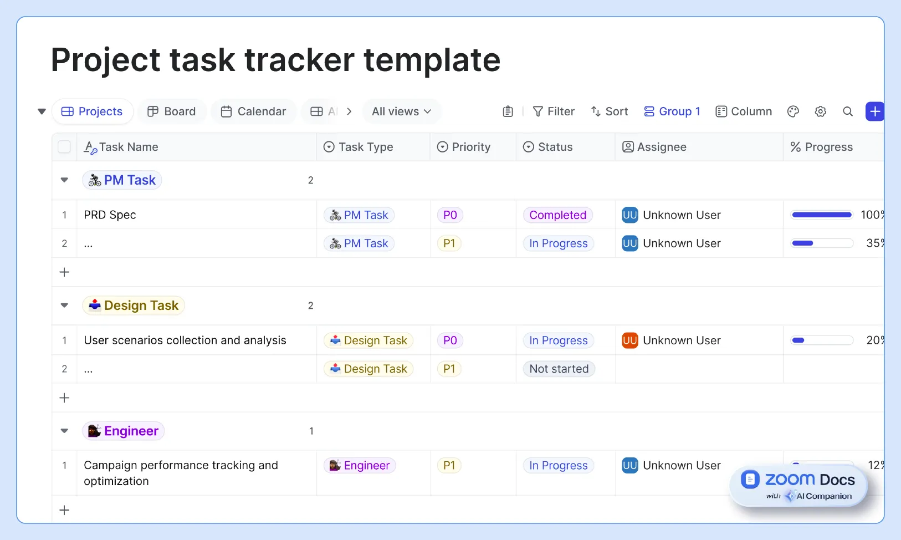Adjust the progress bar for PRD Spec
Screen dimensions: 901x540
click(822, 215)
